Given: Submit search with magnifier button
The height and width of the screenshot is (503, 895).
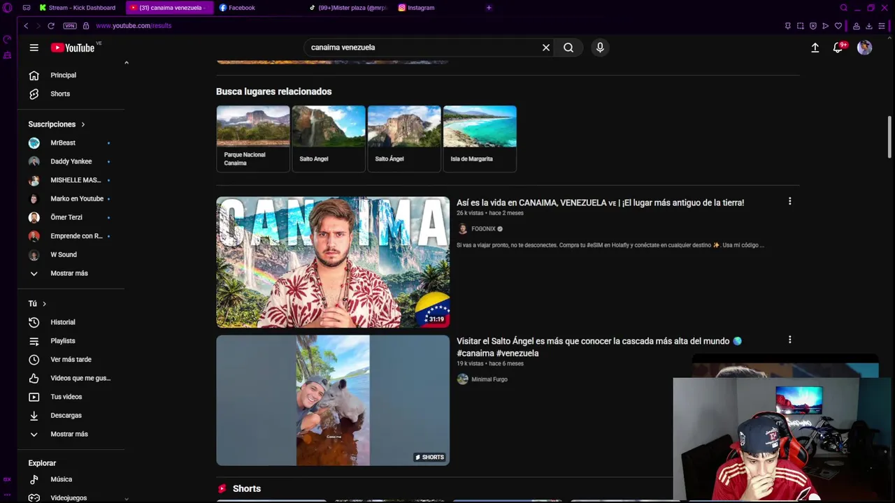Looking at the screenshot, I should click(568, 48).
